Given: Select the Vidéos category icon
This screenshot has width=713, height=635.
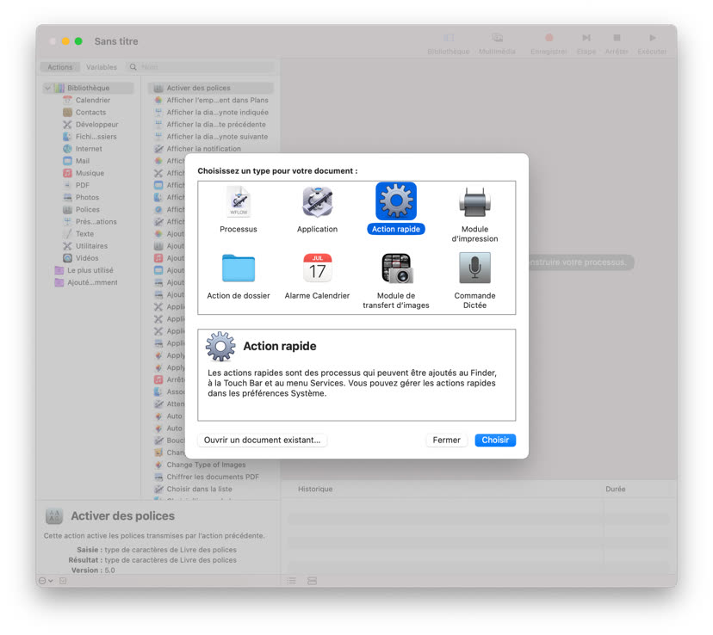Looking at the screenshot, I should 67,258.
